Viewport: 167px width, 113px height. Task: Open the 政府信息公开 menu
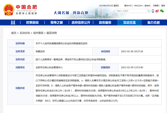coord(81,22)
